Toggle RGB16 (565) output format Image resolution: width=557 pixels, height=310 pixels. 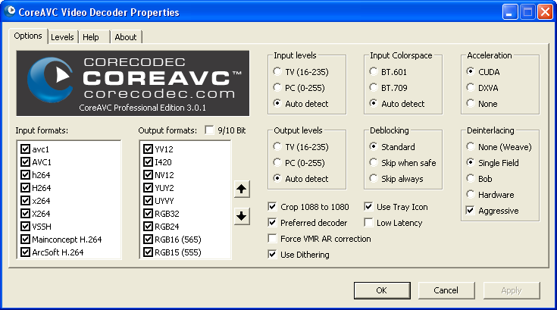pos(148,240)
